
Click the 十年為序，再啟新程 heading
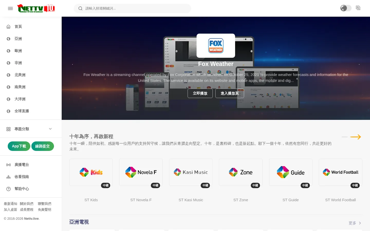[x=91, y=137]
